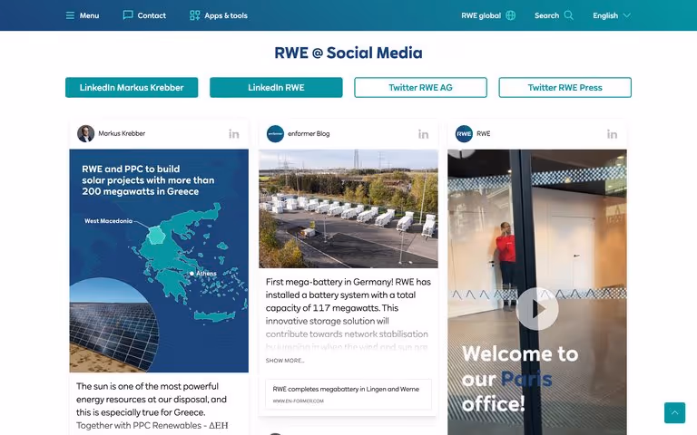The height and width of the screenshot is (435, 697).
Task: Click the Search label in the header
Action: (x=546, y=15)
